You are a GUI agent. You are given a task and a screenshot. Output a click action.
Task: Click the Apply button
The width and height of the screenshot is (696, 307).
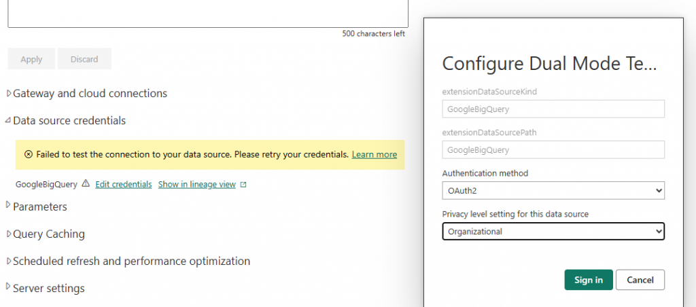click(x=31, y=59)
